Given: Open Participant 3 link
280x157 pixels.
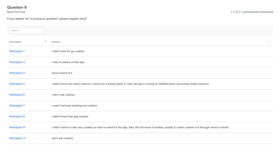Looking at the screenshot, I should click(x=17, y=62).
